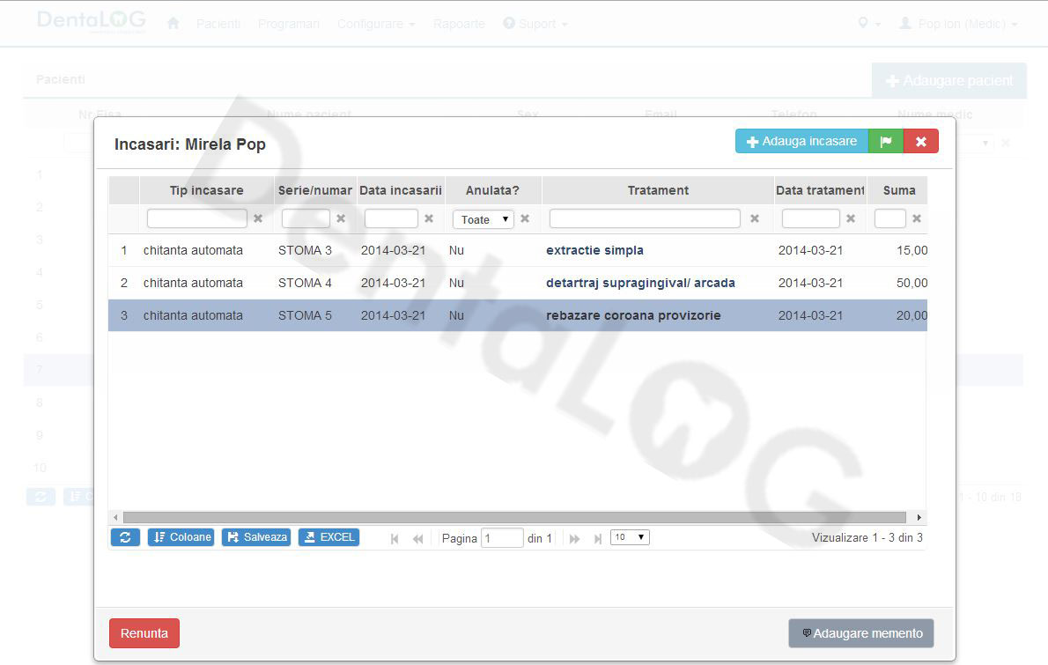Clear the Tratament filter
The image size is (1048, 665).
(x=755, y=218)
